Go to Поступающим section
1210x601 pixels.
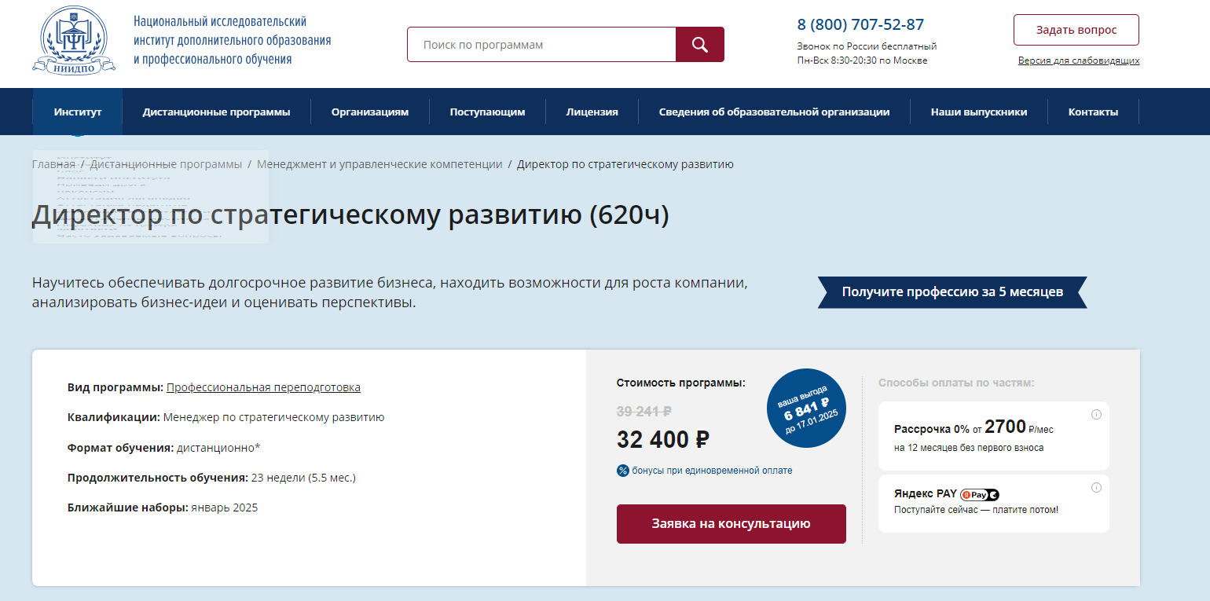pyautogui.click(x=487, y=112)
